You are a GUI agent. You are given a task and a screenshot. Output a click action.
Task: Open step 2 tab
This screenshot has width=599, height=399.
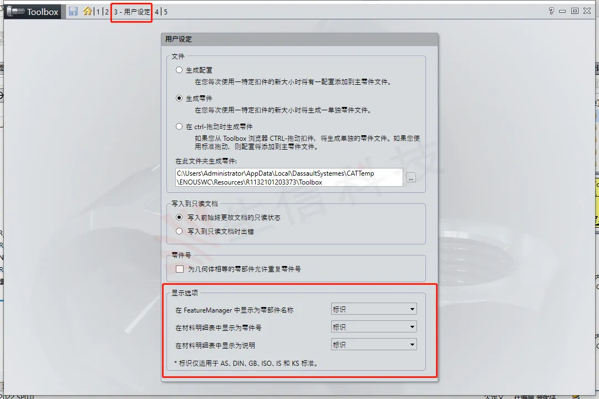point(106,12)
